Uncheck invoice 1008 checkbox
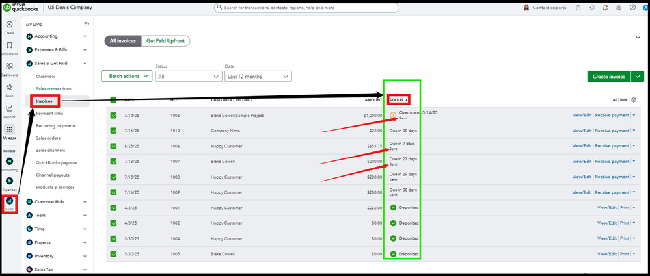Viewport: 650px width, 276px height. coord(114,177)
